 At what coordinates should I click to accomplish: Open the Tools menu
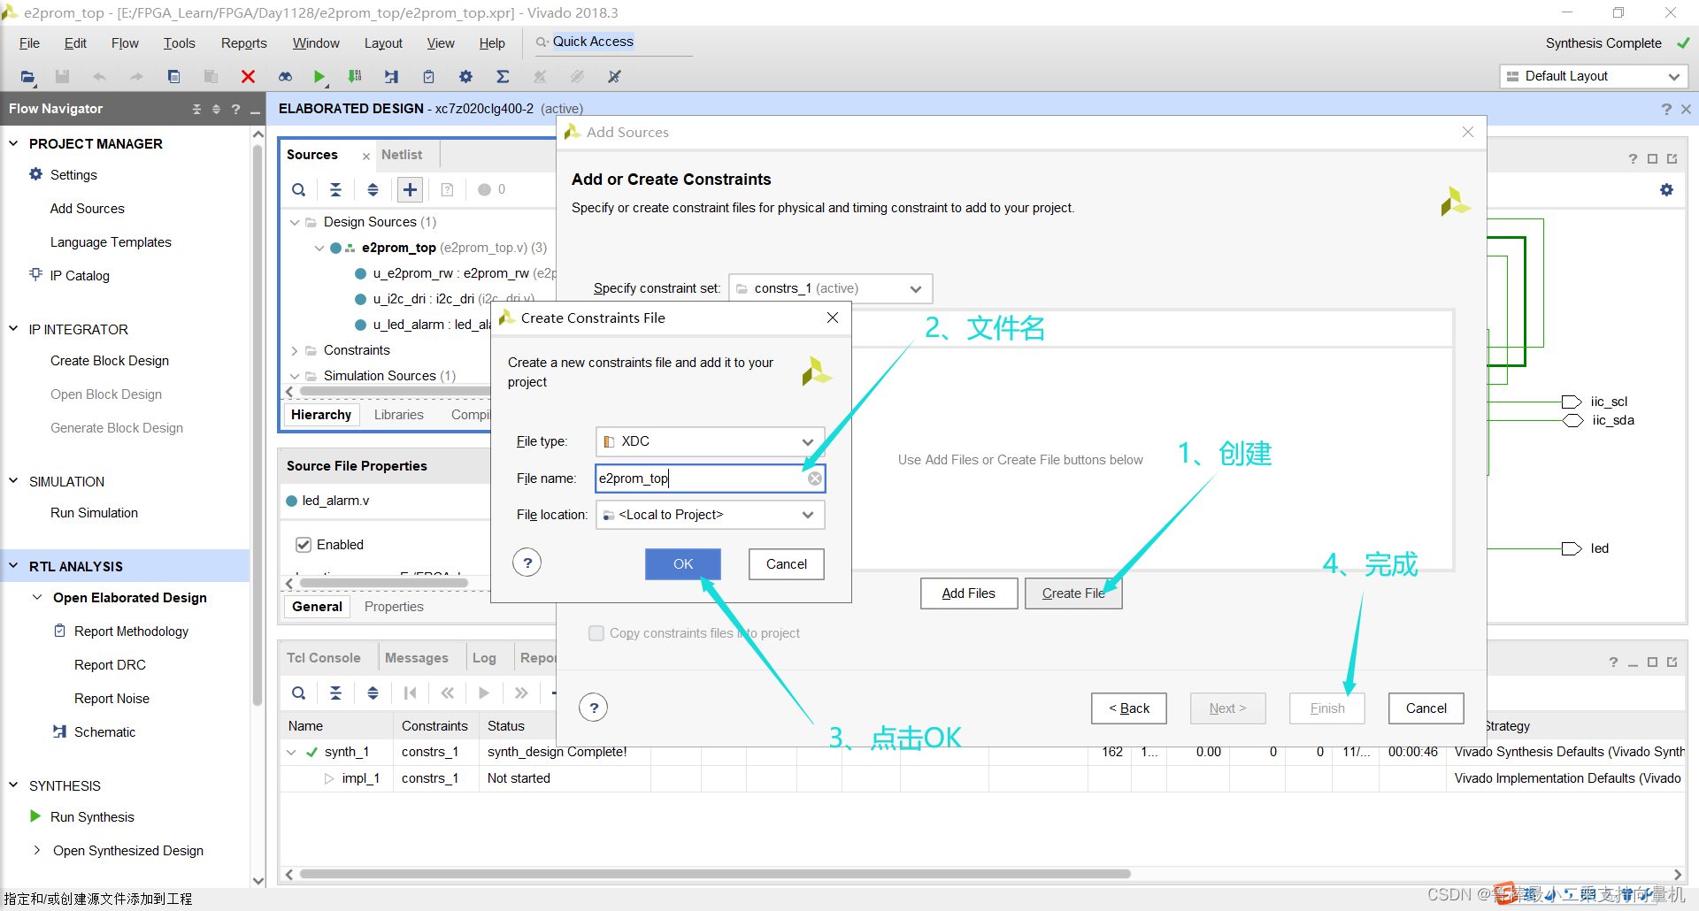179,43
